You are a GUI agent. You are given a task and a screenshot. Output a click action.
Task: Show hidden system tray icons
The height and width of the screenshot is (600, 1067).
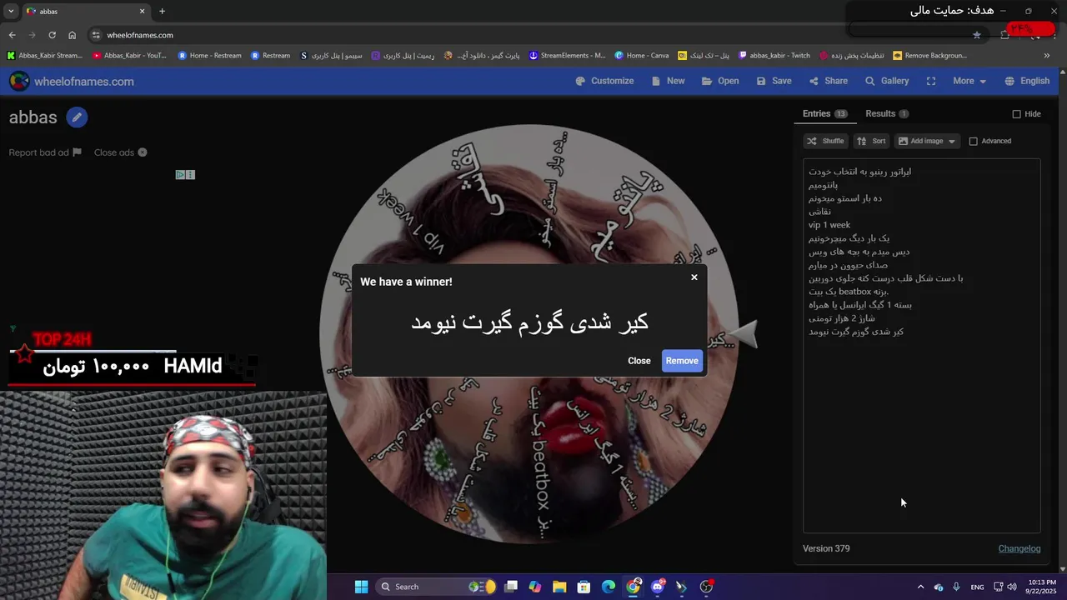tap(920, 587)
